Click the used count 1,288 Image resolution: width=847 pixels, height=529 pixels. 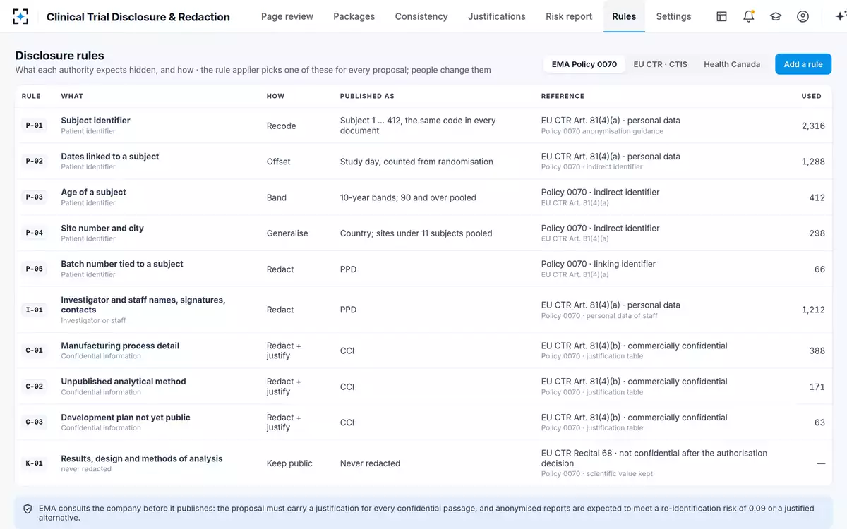(813, 162)
